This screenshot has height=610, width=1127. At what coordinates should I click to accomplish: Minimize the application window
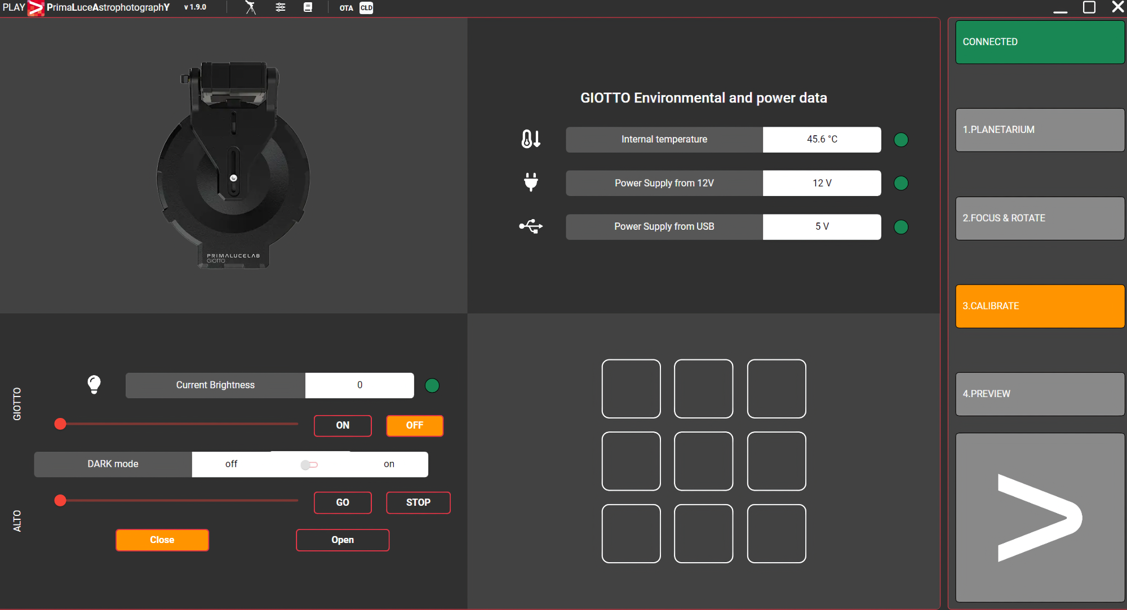click(1061, 11)
